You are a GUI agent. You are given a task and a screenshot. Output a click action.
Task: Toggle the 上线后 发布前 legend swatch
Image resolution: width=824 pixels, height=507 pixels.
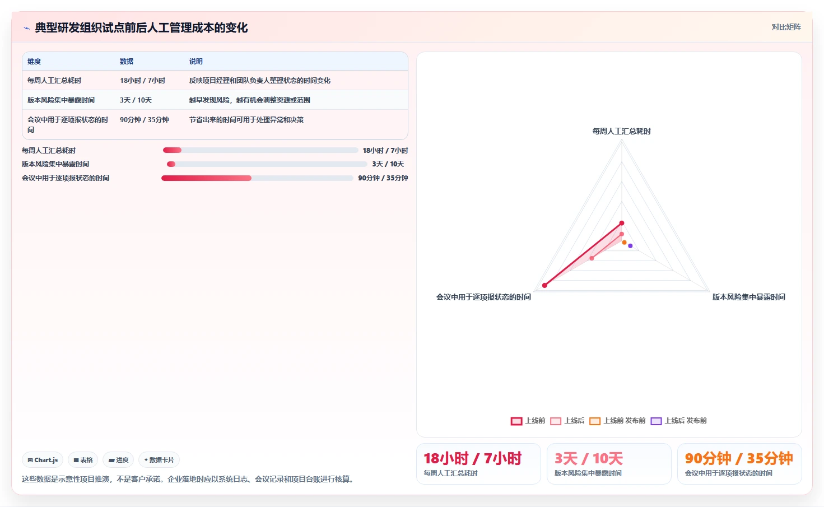point(657,421)
